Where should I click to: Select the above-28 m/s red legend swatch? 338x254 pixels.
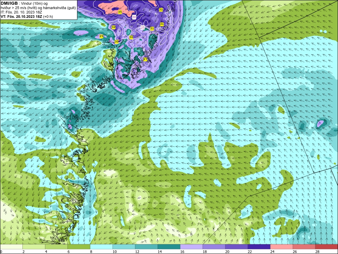pyautogui.click(x=327, y=247)
